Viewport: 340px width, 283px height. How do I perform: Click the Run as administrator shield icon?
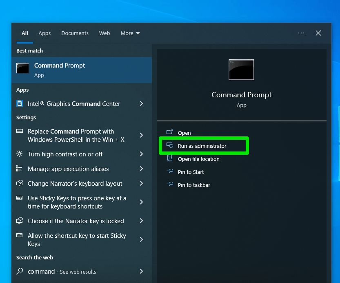click(x=170, y=146)
